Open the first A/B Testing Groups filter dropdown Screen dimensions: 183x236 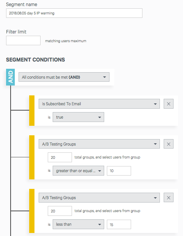[99, 144]
